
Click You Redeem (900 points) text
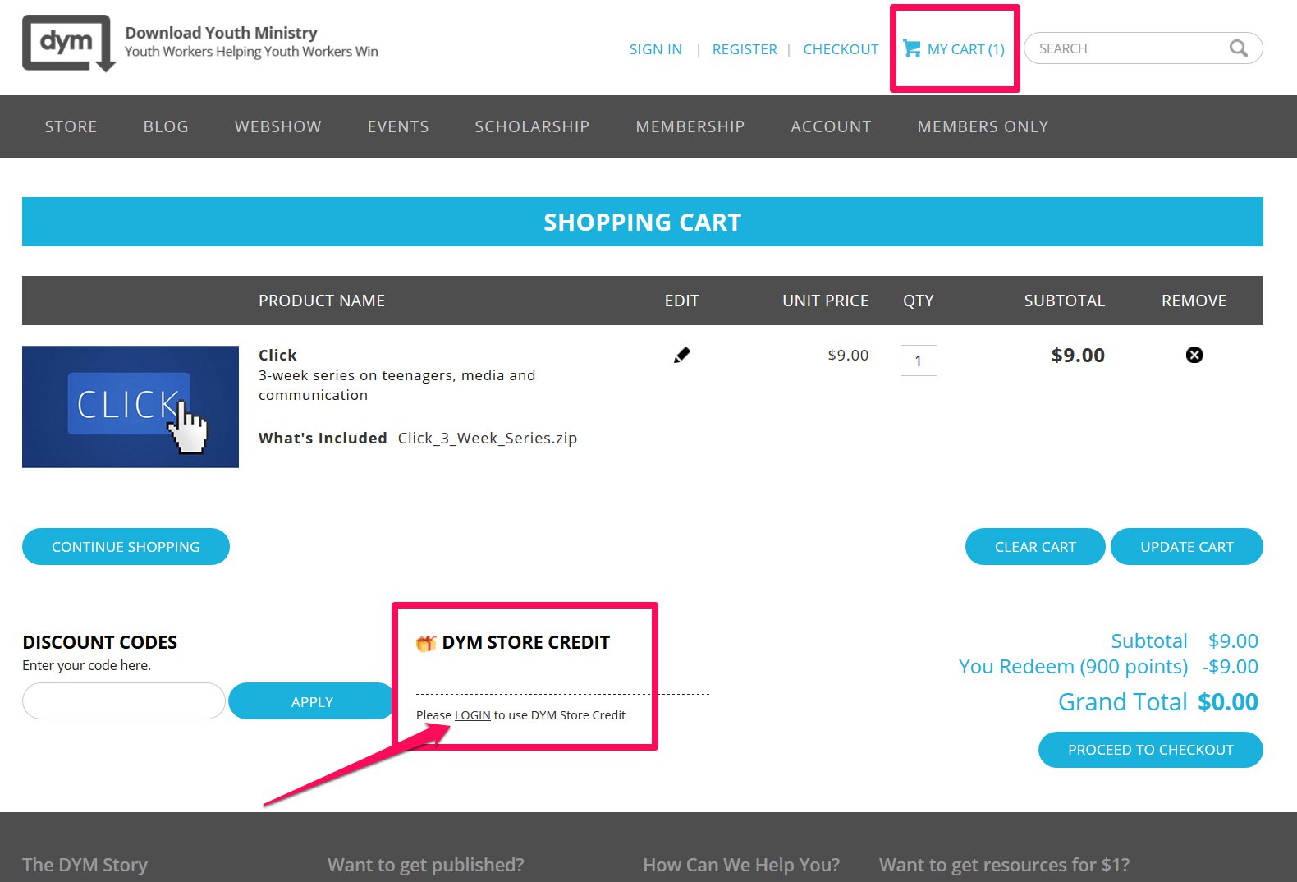[1073, 667]
